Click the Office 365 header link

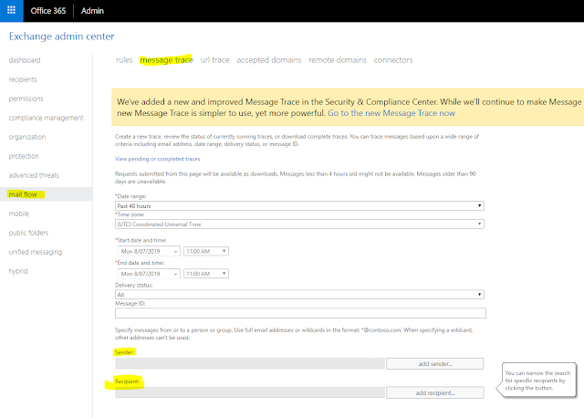48,11
